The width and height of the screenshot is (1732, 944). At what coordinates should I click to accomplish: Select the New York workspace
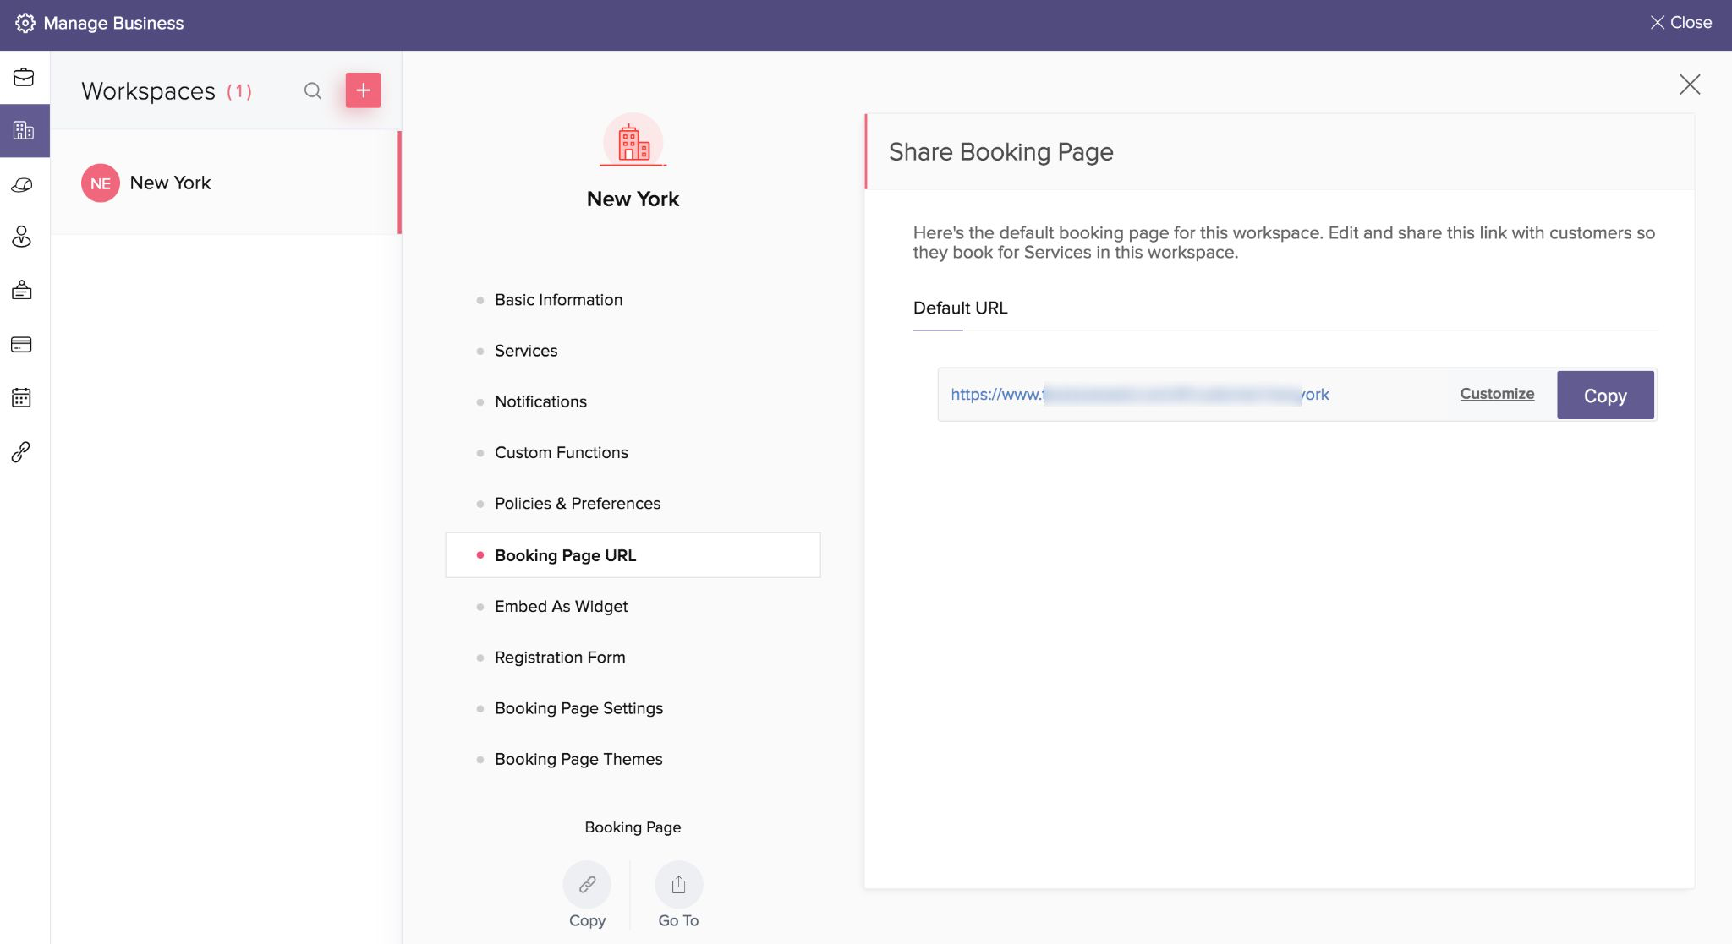click(171, 183)
